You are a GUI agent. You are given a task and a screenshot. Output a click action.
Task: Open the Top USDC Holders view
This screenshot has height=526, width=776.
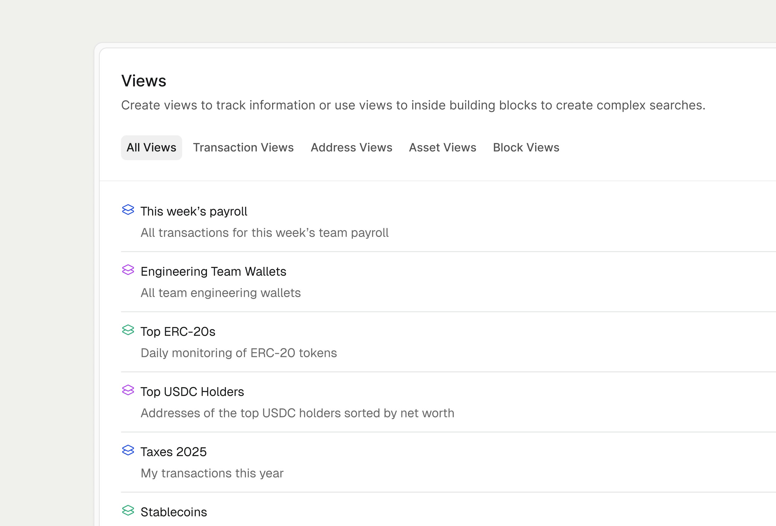point(192,391)
